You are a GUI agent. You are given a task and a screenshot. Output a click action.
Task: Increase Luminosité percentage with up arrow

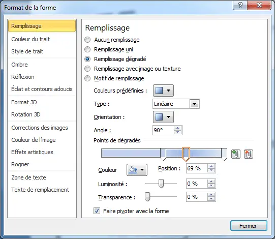tap(211, 182)
